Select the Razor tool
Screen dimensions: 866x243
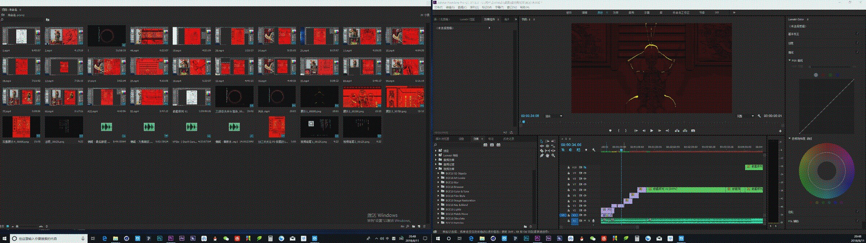point(542,151)
